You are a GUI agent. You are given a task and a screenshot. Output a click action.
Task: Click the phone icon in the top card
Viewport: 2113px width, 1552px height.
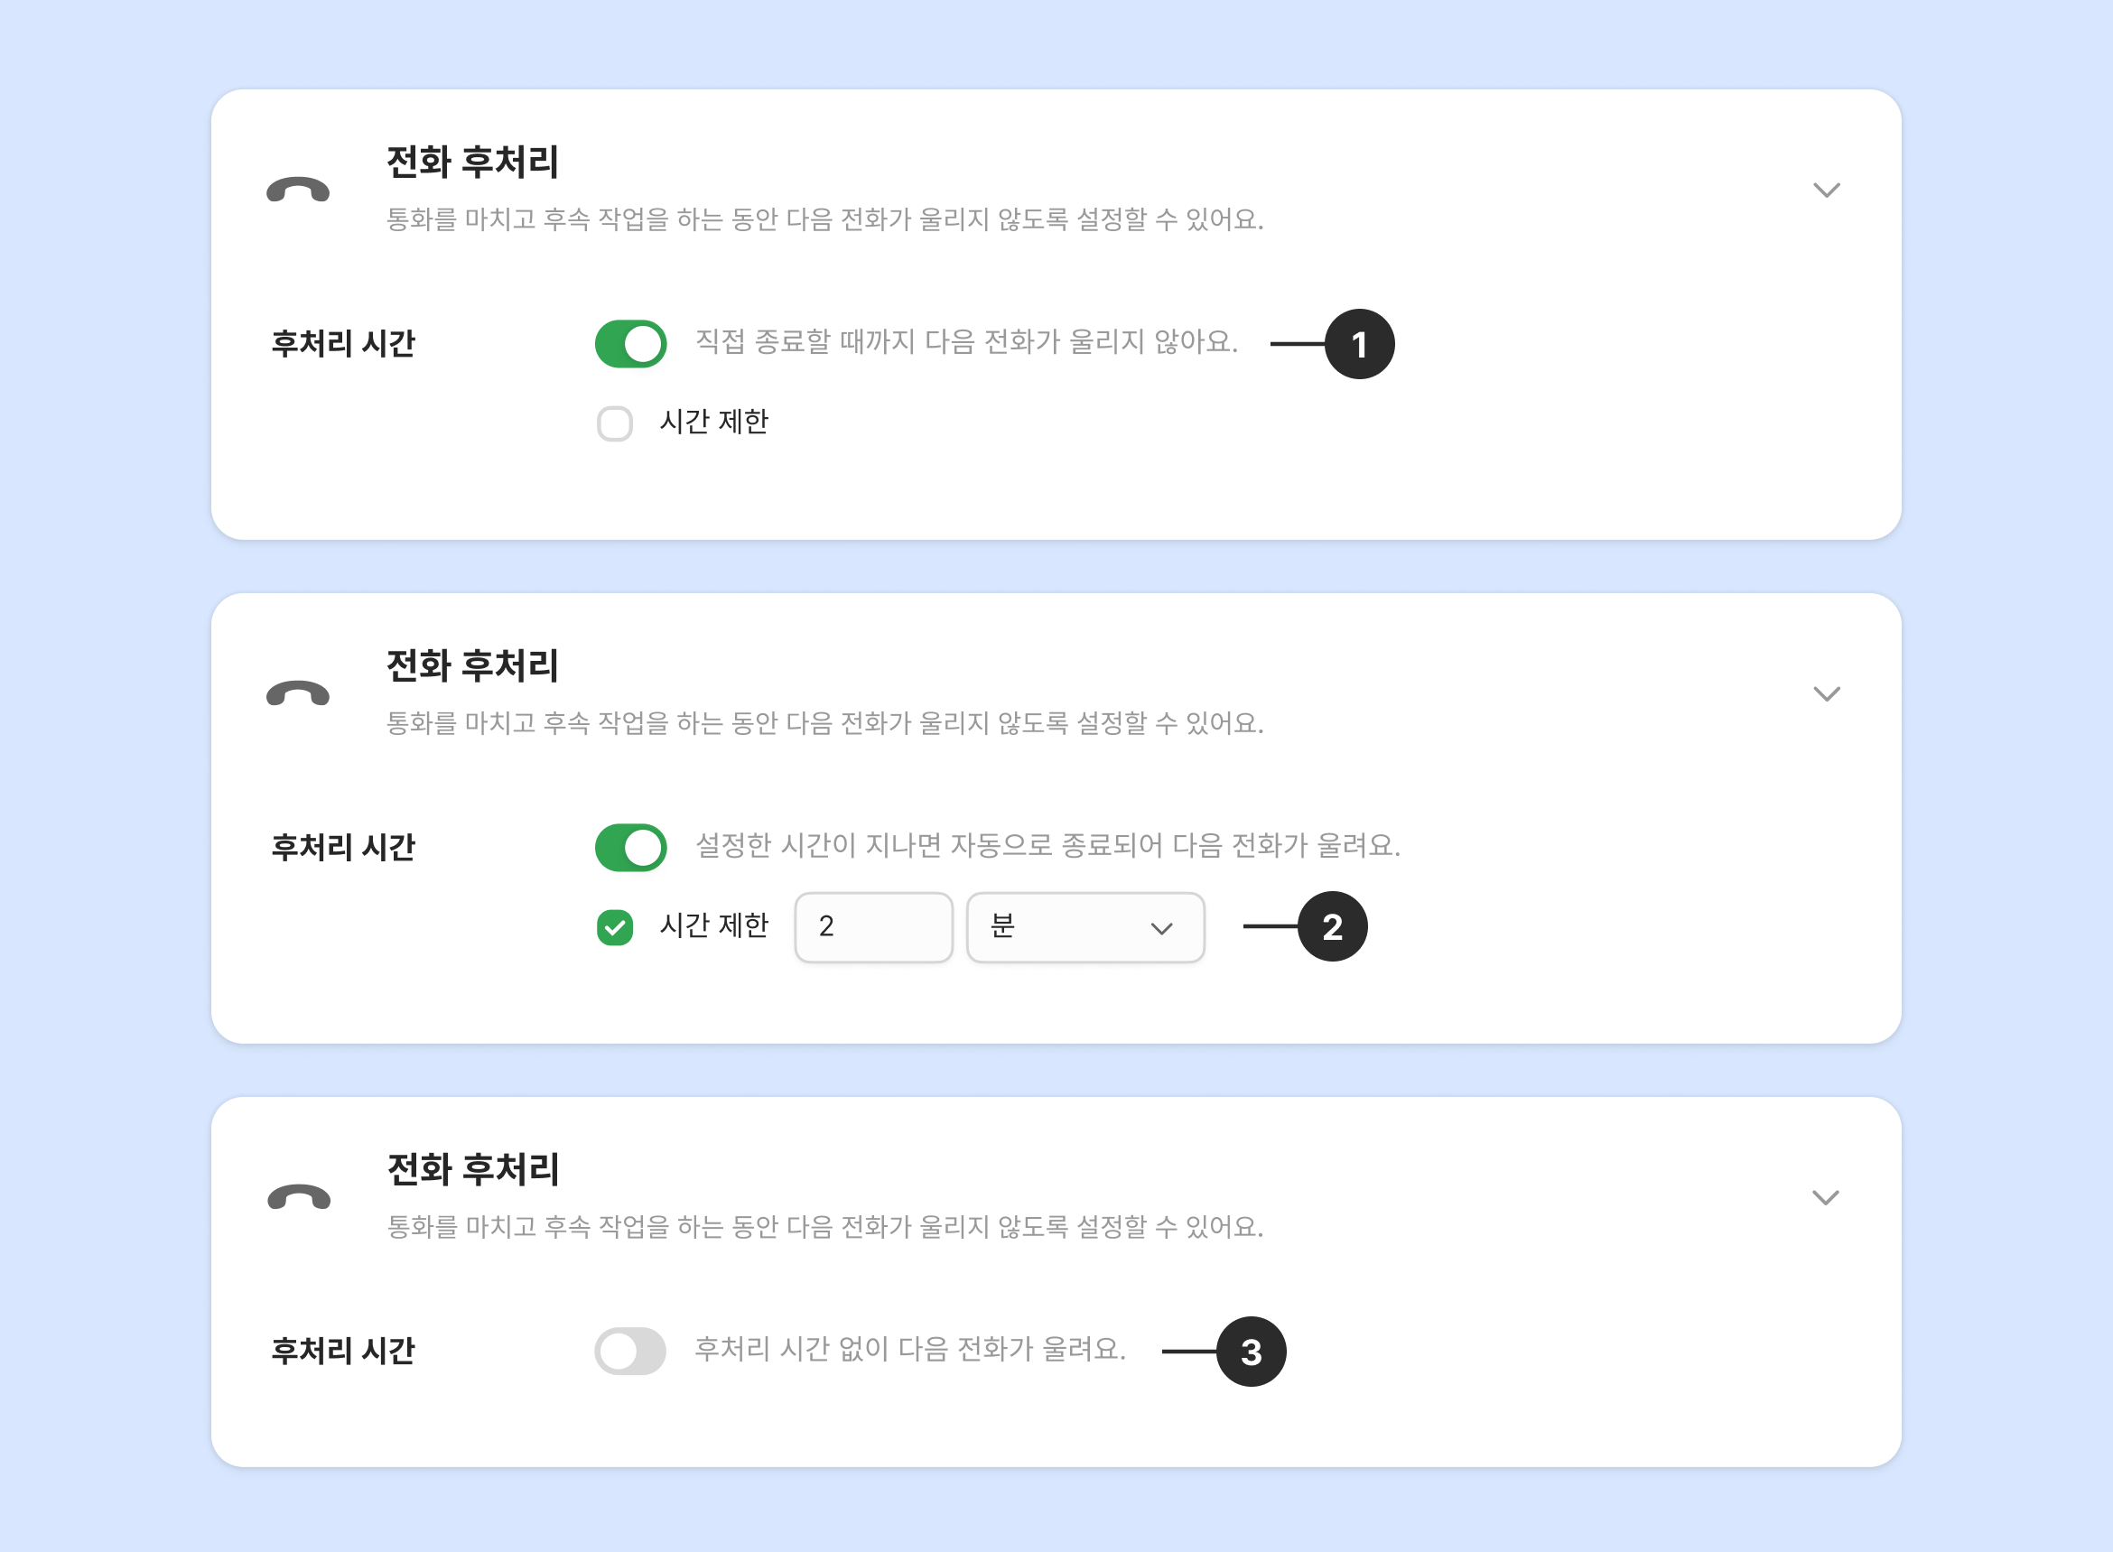pyautogui.click(x=298, y=190)
